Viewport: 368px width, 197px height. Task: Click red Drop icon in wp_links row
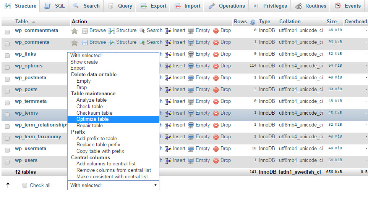click(x=216, y=54)
